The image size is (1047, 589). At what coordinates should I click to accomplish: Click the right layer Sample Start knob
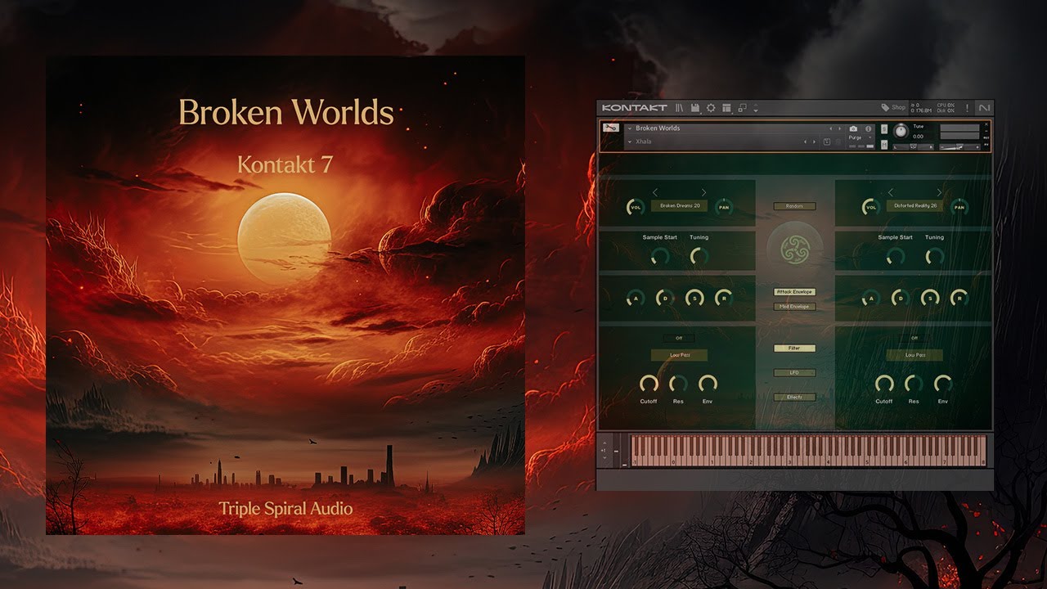pos(896,256)
